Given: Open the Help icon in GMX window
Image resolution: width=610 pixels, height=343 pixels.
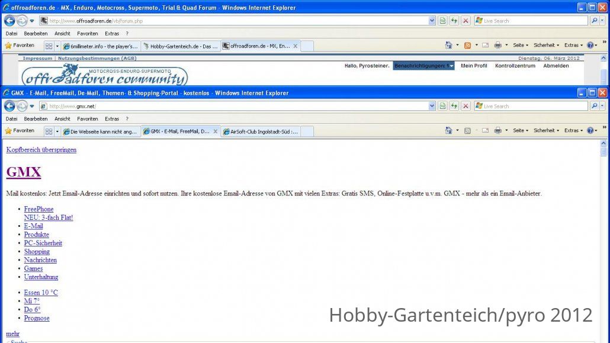Looking at the screenshot, I should click(x=590, y=130).
